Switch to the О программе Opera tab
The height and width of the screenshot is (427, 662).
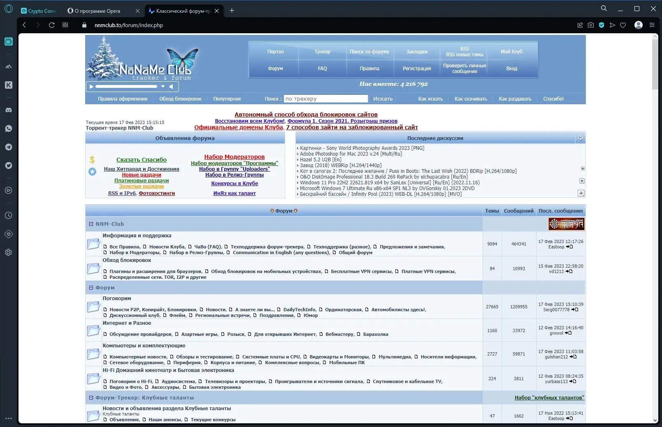point(103,11)
